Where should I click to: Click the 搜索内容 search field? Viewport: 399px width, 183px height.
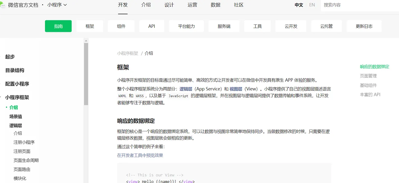pos(359,5)
